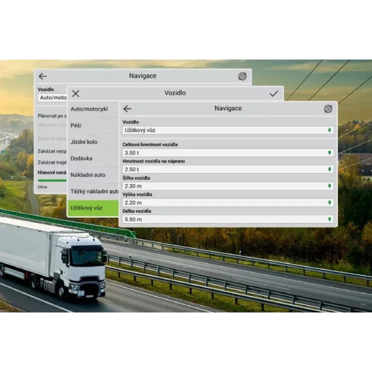The height and width of the screenshot is (372, 372).
Task: Select Těžký nákladní auto option
Action: pyautogui.click(x=93, y=192)
